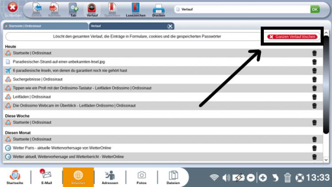The image size is (332, 187).
Task: Go forward with the Nächste arrow
Action: [x=54, y=9]
